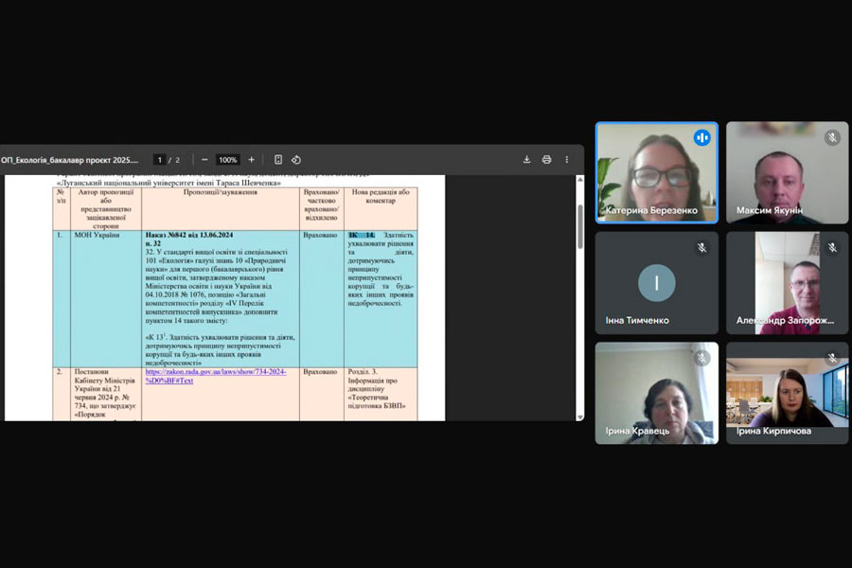Screen dimensions: 852x568
Task: Click the PDF title ОП_Екологія_бакалавр проєкт 2025
Action: 69,160
